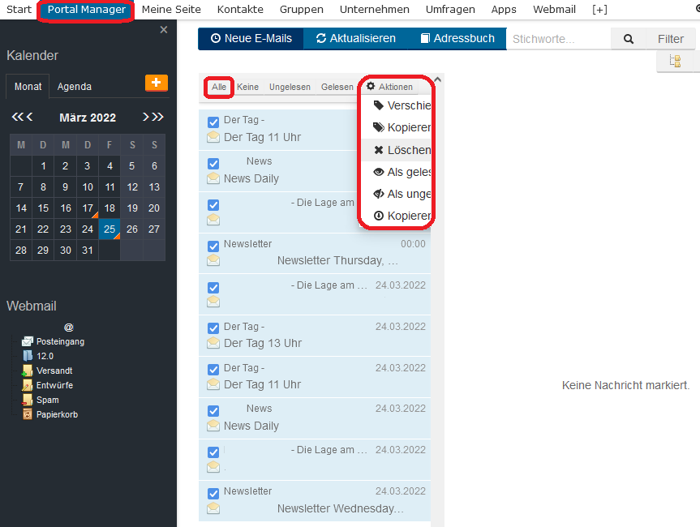Choose Als gelesen markieren in Aktionen menu
The height and width of the screenshot is (527, 700).
[x=397, y=172]
